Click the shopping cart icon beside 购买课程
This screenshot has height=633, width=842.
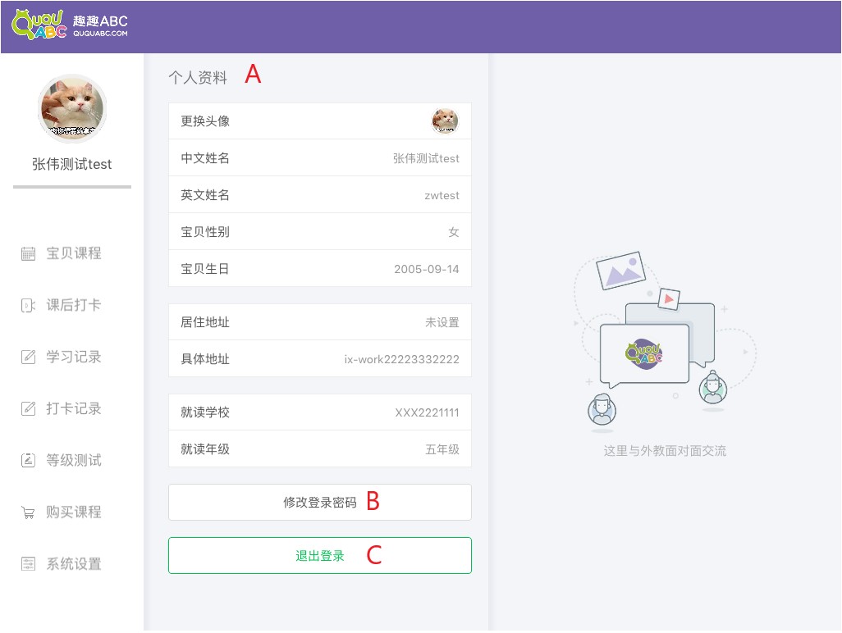(28, 513)
